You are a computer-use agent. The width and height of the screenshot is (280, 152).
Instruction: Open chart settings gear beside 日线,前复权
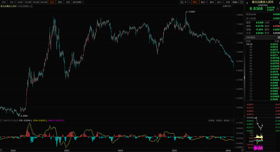point(31,6)
